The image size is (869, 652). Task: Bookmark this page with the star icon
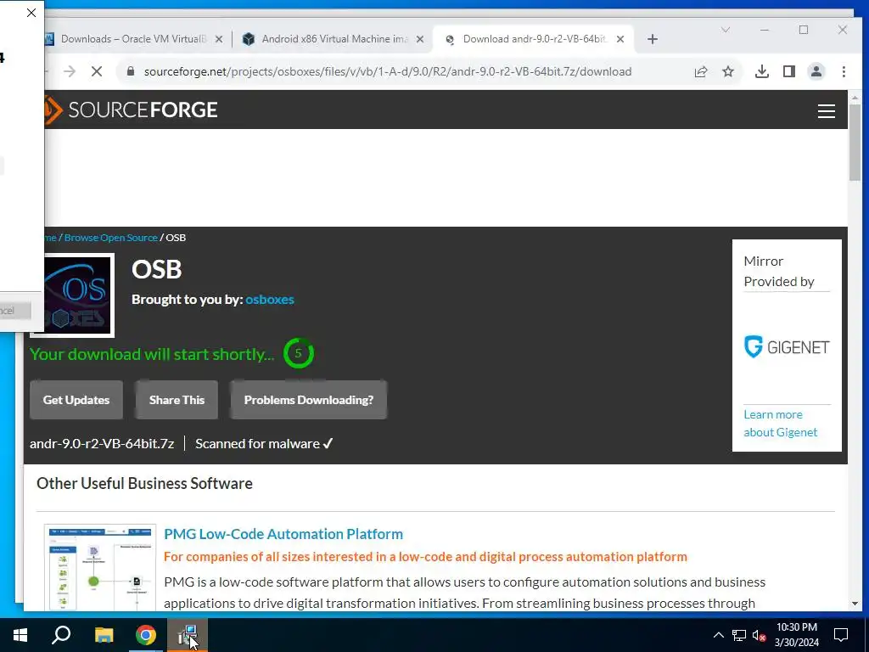[728, 71]
